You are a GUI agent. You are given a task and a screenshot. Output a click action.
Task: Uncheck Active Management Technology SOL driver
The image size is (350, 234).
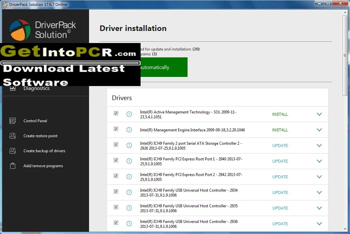point(116,113)
